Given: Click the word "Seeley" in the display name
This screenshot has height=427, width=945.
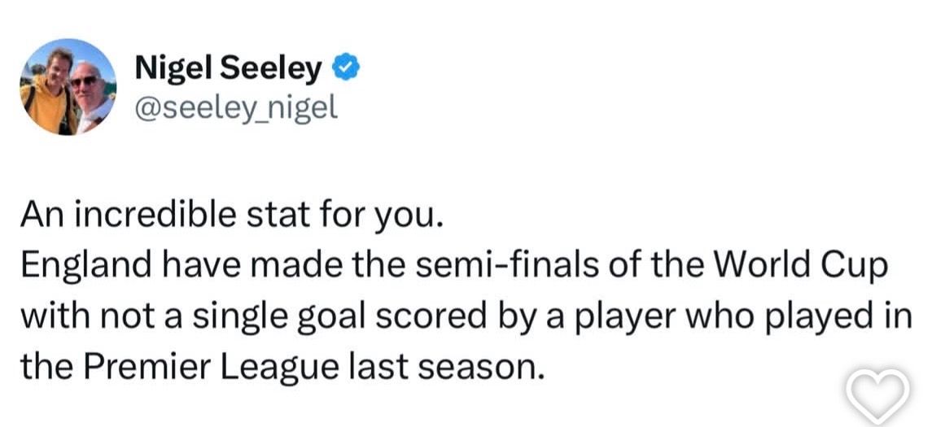Looking at the screenshot, I should click(270, 68).
